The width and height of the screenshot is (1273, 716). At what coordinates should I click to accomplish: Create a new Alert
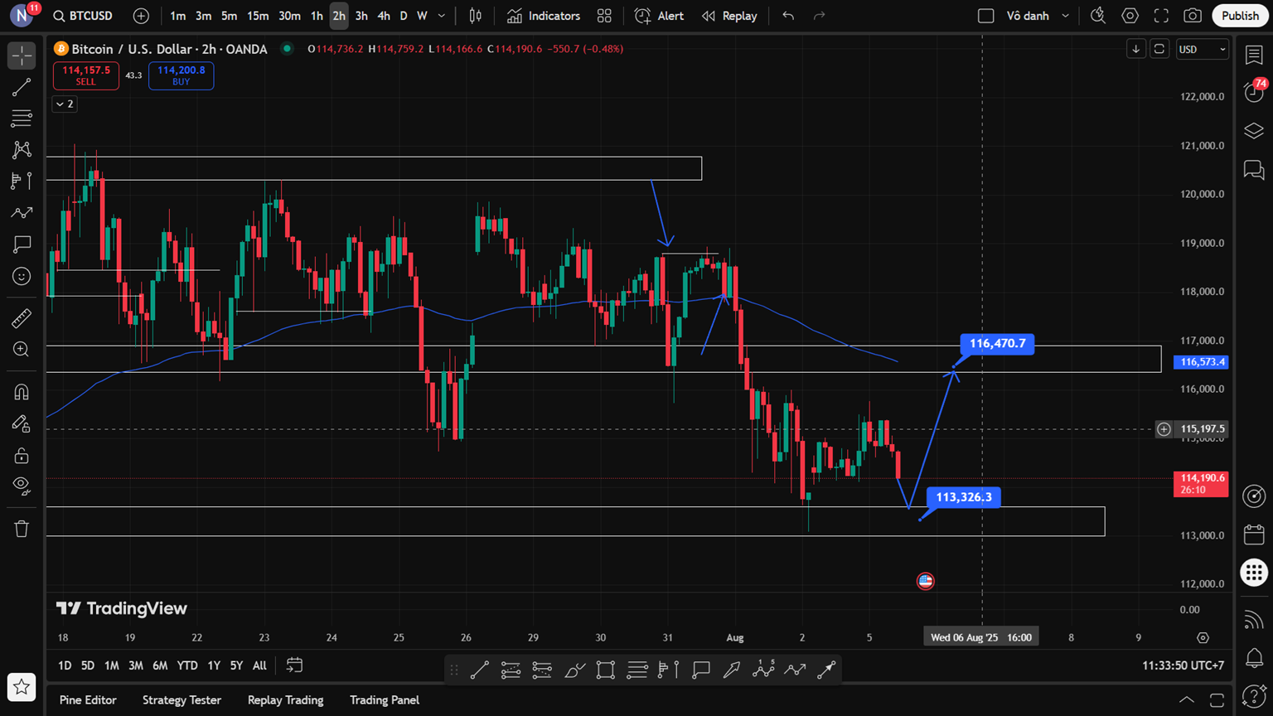click(660, 16)
